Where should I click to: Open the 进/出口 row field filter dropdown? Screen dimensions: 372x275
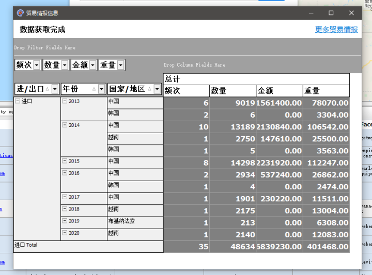coord(55,89)
